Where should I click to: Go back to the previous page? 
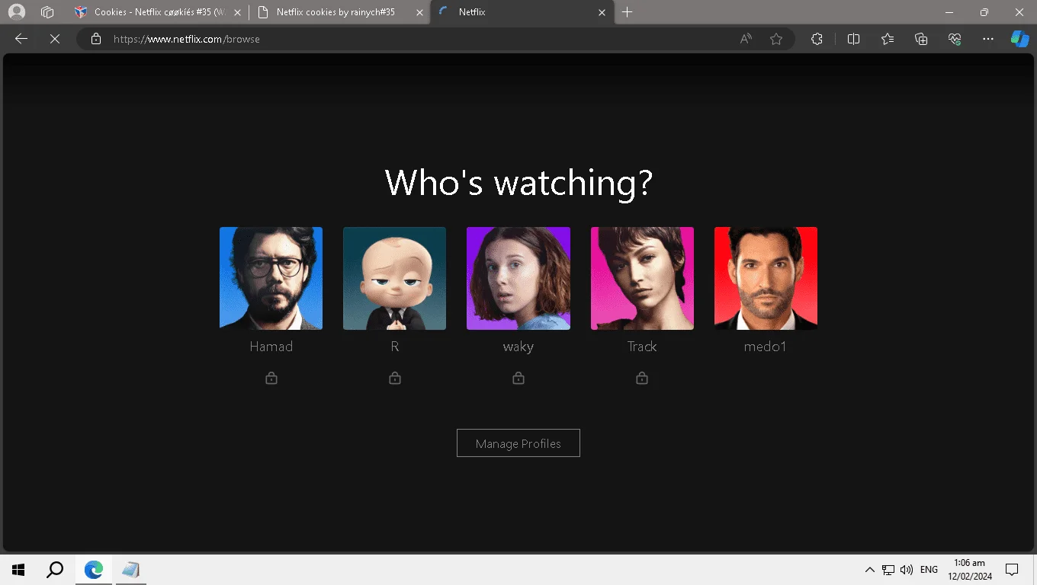[x=21, y=39]
